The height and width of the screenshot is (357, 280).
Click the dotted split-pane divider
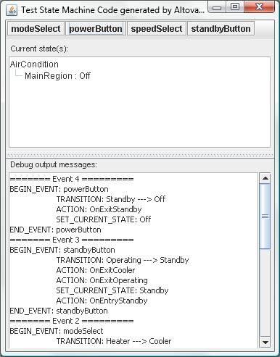140,155
